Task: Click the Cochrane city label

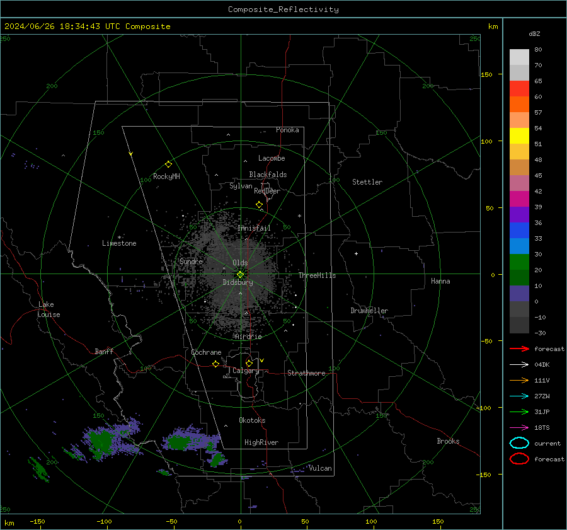Action: 206,352
